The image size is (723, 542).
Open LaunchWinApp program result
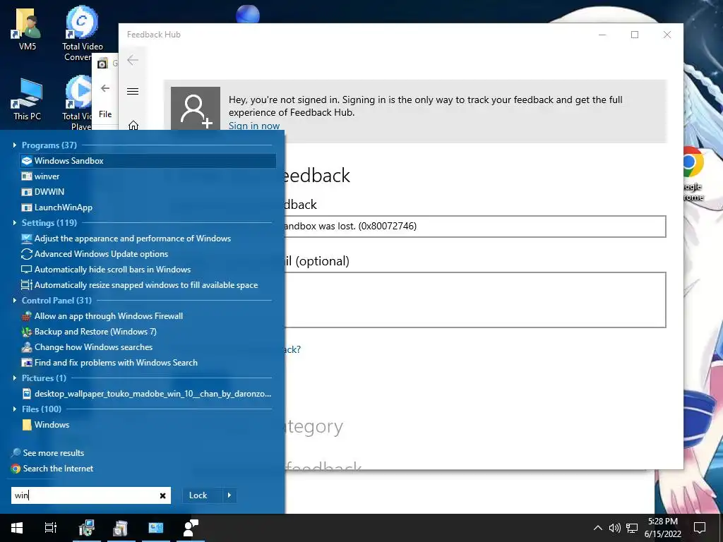point(56,207)
